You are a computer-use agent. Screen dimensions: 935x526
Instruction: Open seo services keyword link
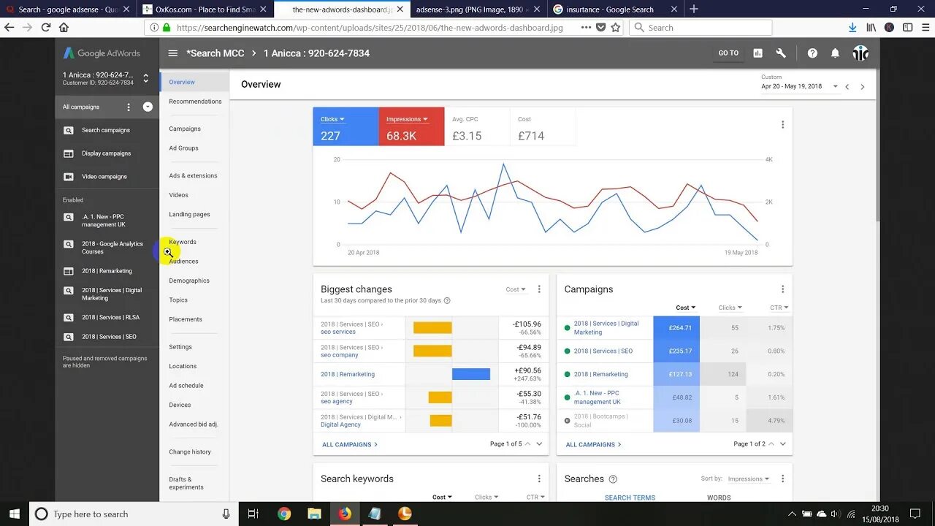(x=338, y=332)
